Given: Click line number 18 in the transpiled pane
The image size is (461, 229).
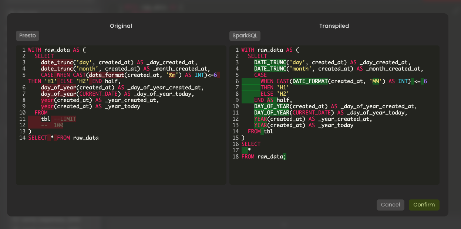Looking at the screenshot, I should click(235, 157).
